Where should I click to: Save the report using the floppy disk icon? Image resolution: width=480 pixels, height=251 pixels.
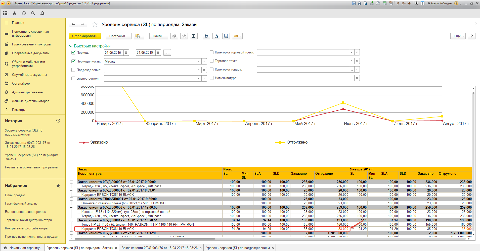[226, 36]
